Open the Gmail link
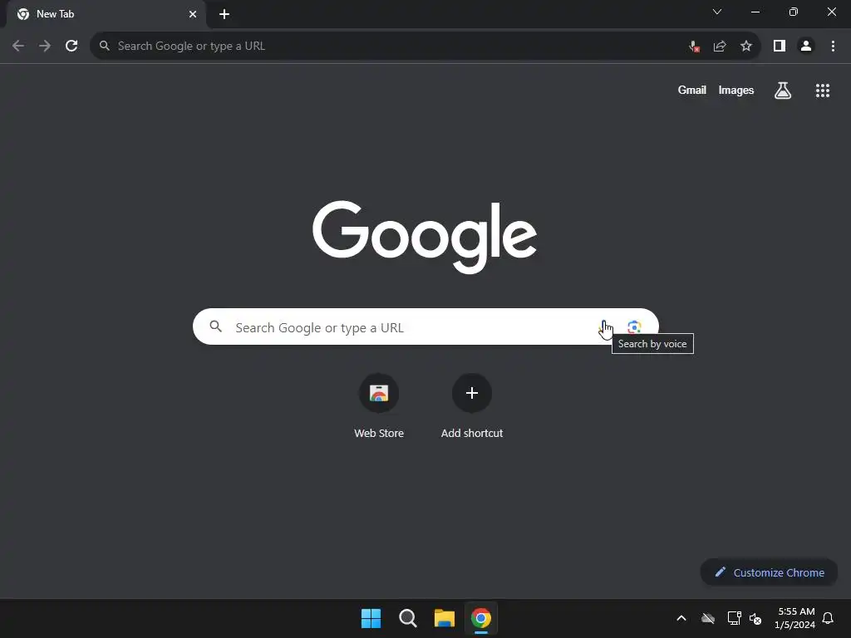 click(691, 90)
